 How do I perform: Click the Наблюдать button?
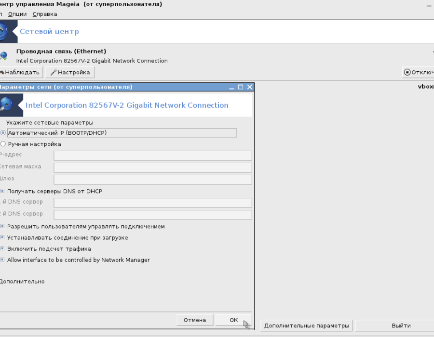(x=21, y=72)
